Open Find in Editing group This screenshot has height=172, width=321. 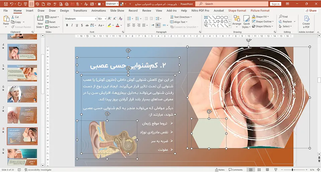point(283,17)
